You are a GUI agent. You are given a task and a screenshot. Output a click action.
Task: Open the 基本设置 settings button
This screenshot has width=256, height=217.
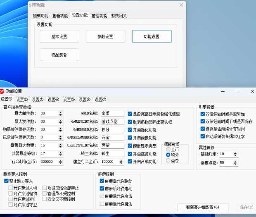pyautogui.click(x=59, y=36)
